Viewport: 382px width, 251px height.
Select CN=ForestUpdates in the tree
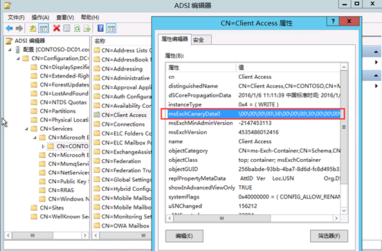tap(64, 85)
